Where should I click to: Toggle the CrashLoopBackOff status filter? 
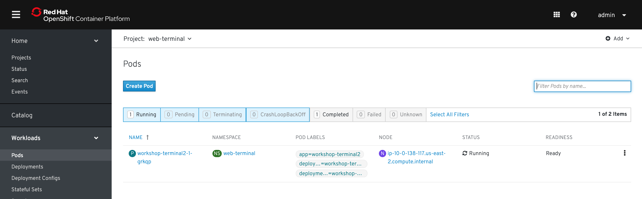(278, 114)
